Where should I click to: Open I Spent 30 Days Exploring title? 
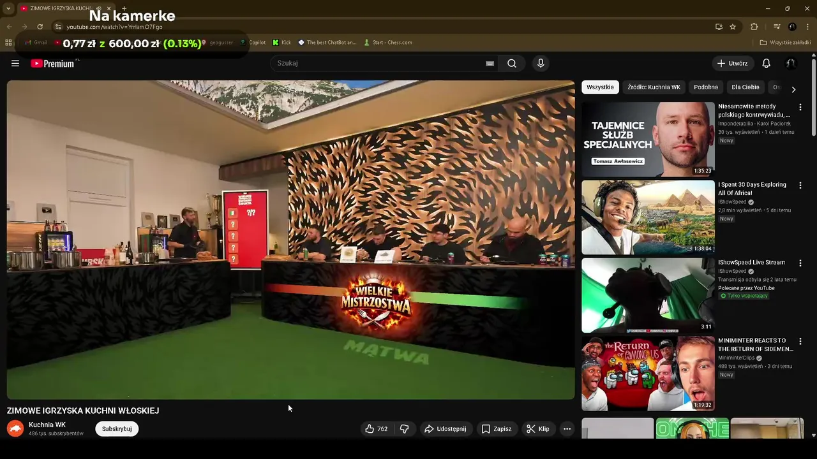pos(752,189)
